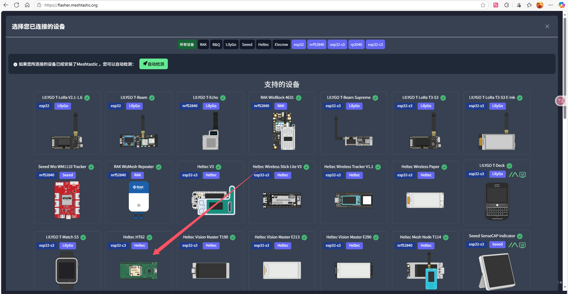The height and width of the screenshot is (294, 568).
Task: Click the floating translate icon at right edge
Action: coord(560,101)
